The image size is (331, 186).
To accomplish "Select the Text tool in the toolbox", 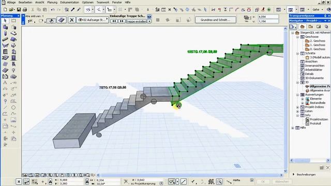I will (5, 83).
